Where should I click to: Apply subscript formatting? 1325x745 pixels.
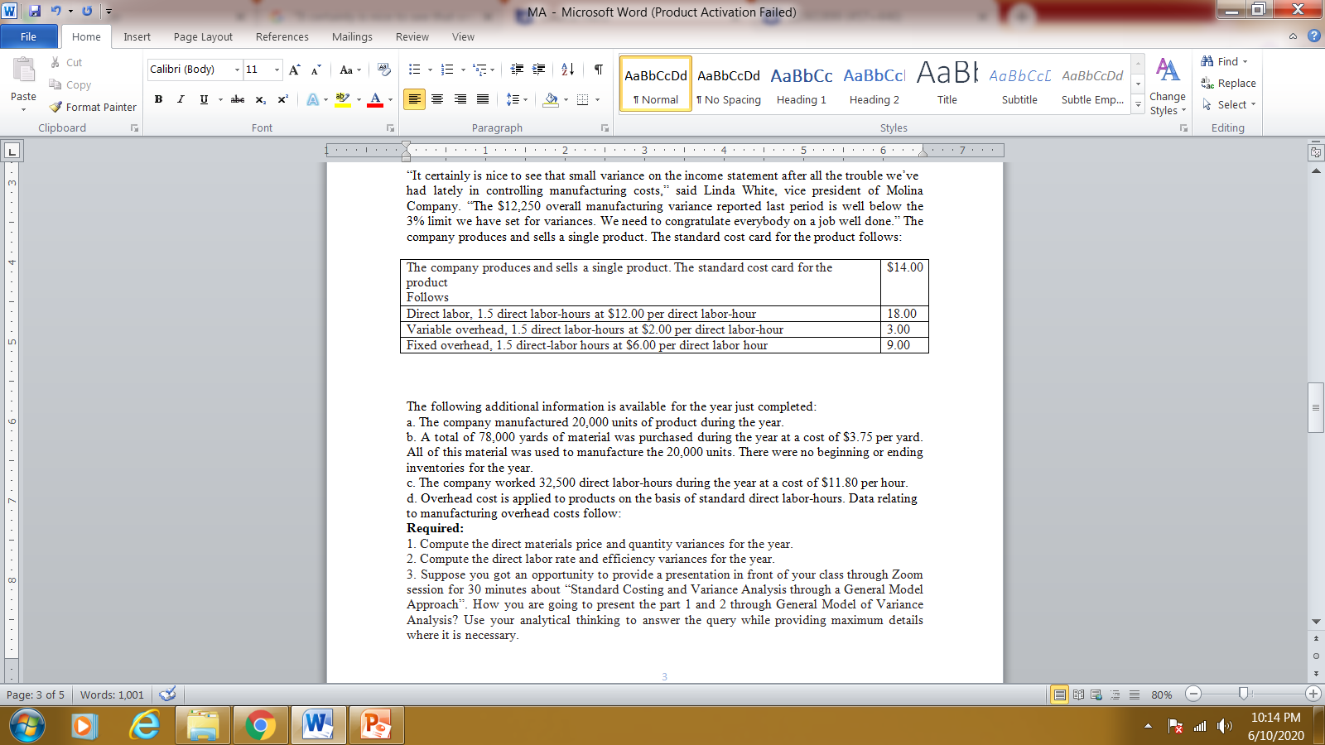[x=259, y=99]
